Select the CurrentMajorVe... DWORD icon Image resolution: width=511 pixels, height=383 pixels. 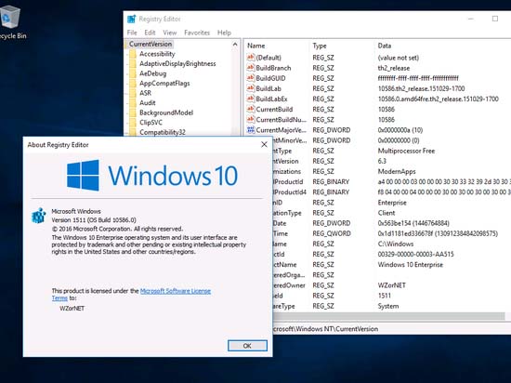[x=250, y=130]
